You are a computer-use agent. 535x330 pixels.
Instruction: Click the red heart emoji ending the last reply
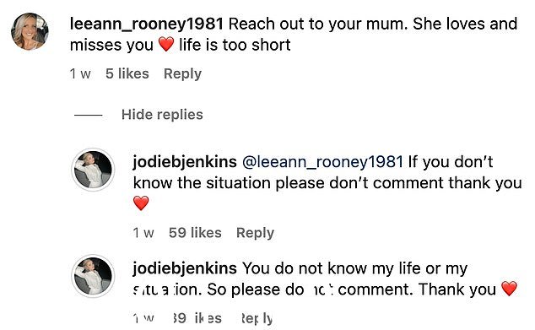(509, 289)
